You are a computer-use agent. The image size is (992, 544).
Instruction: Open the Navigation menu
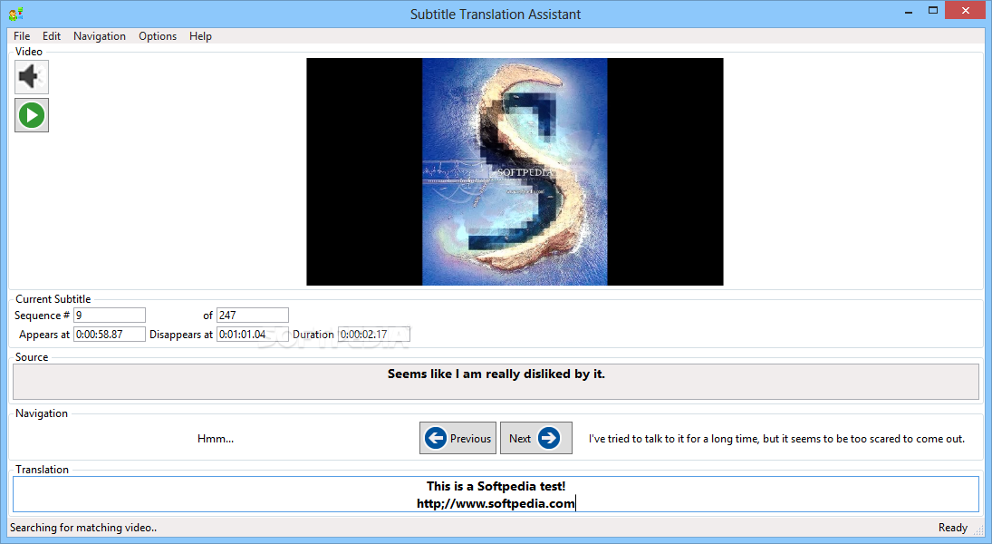pos(100,36)
